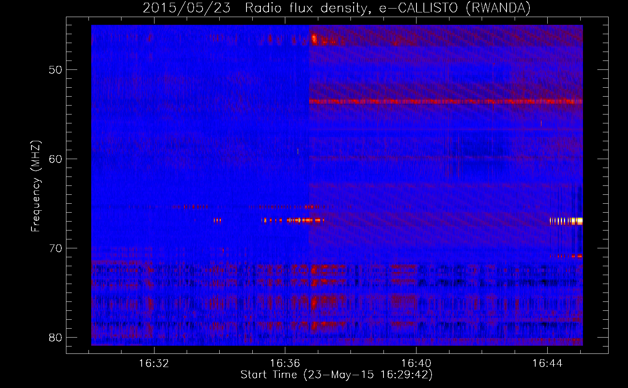
Task: Click the red horizontal emission line near 53.5 MHz
Action: 446,101
